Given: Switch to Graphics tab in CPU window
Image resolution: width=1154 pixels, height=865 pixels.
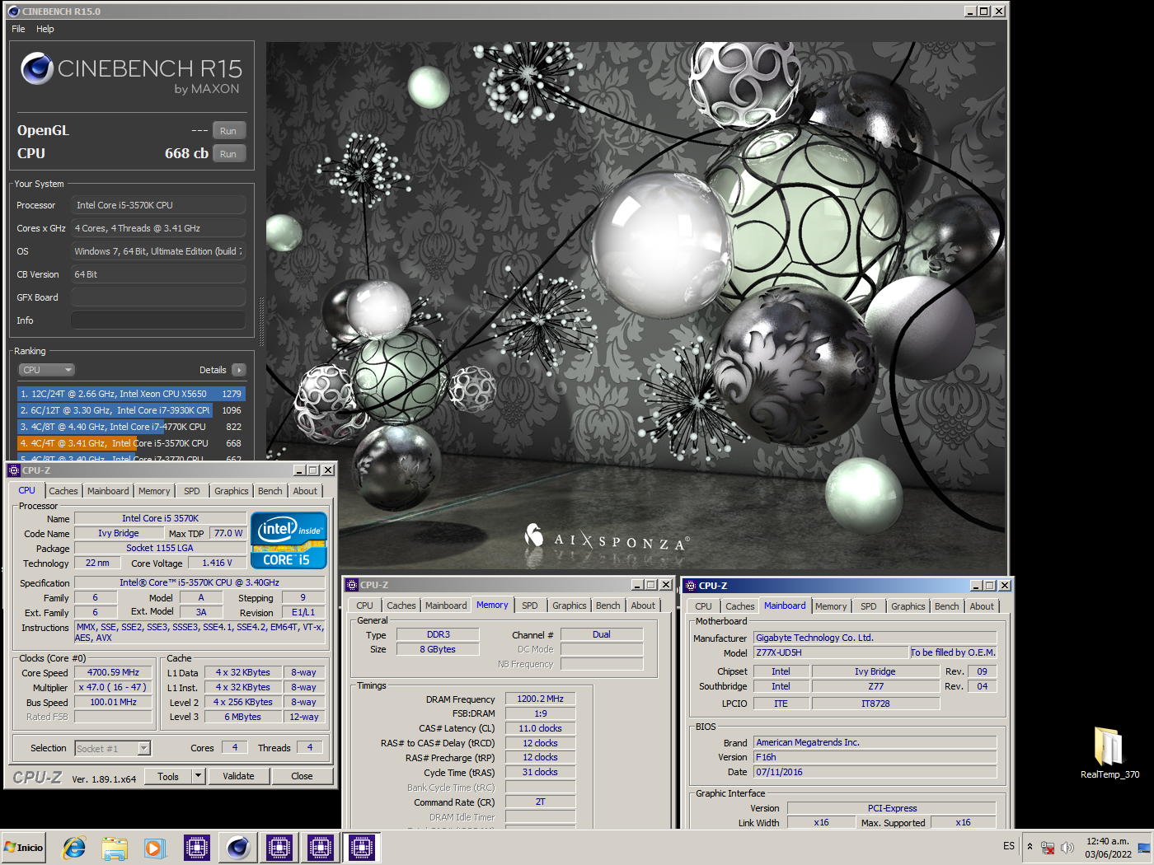Looking at the screenshot, I should coord(232,491).
